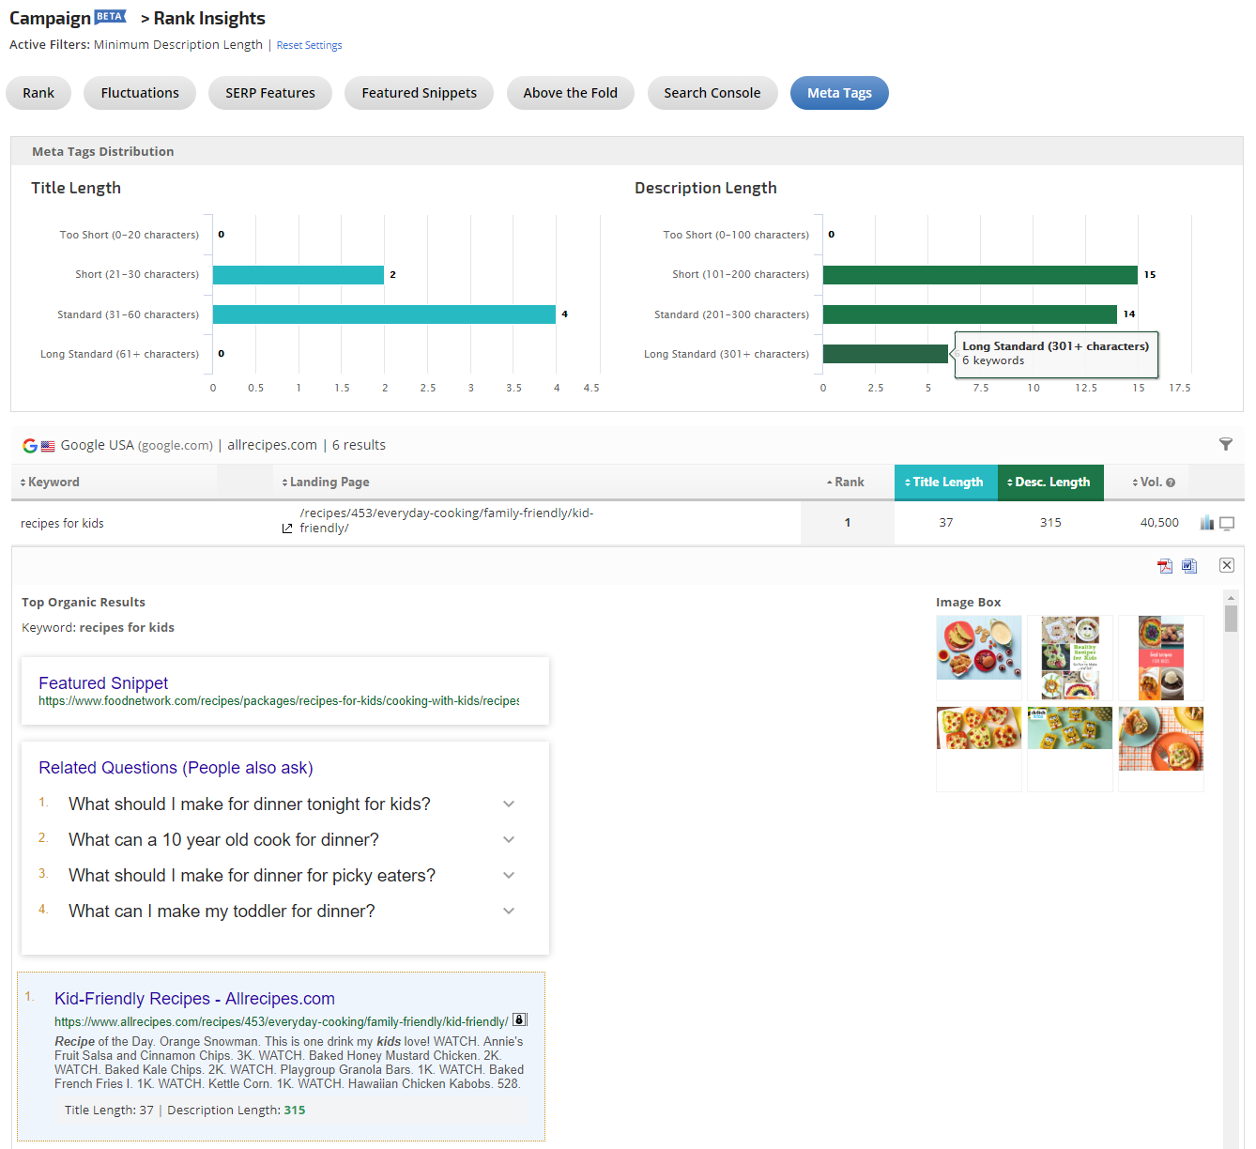
Task: Sort by Title Length column
Action: tap(945, 483)
